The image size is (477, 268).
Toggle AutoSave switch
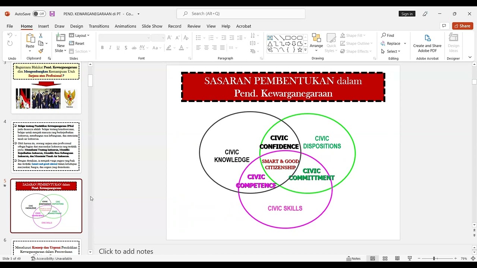39,14
